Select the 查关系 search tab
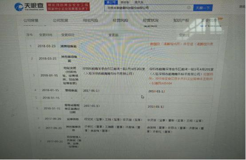Viewport: 246px width, 160px height. 139,2
